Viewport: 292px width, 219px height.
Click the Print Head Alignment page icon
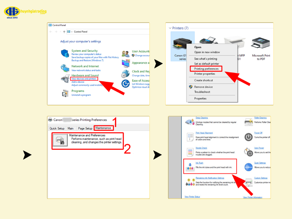[x=190, y=137]
